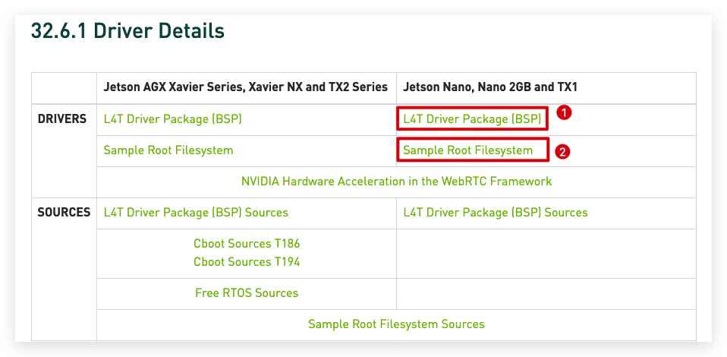
Task: Open the Cboot Sources T194 link
Action: pyautogui.click(x=247, y=262)
